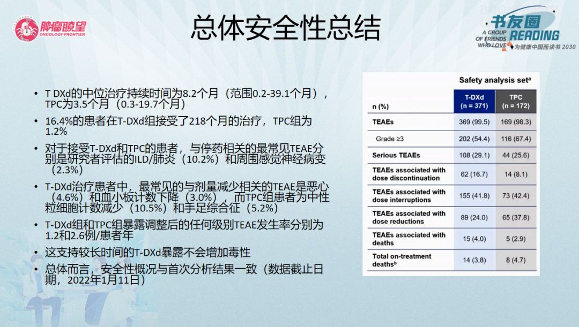This screenshot has width=579, height=327.
Task: Select the dose discontinuation row label
Action: pyautogui.click(x=409, y=174)
